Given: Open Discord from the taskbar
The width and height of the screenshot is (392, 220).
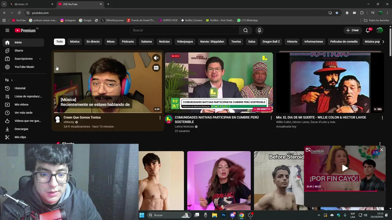Looking at the screenshot, I should coord(232,215).
